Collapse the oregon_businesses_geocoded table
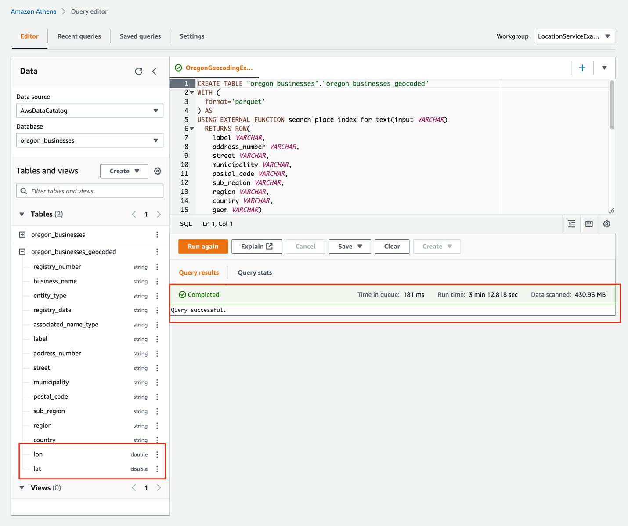The height and width of the screenshot is (526, 628). [x=22, y=252]
